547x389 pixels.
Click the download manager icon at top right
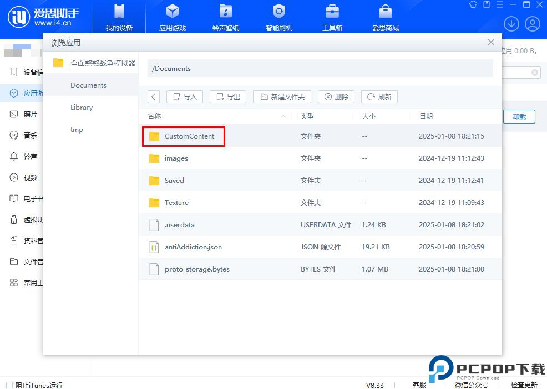point(511,24)
